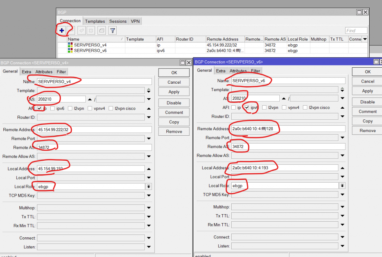The width and height of the screenshot is (382, 257).
Task: Expand Connect field in SERVPERSO_v4 window
Action: pos(149,238)
